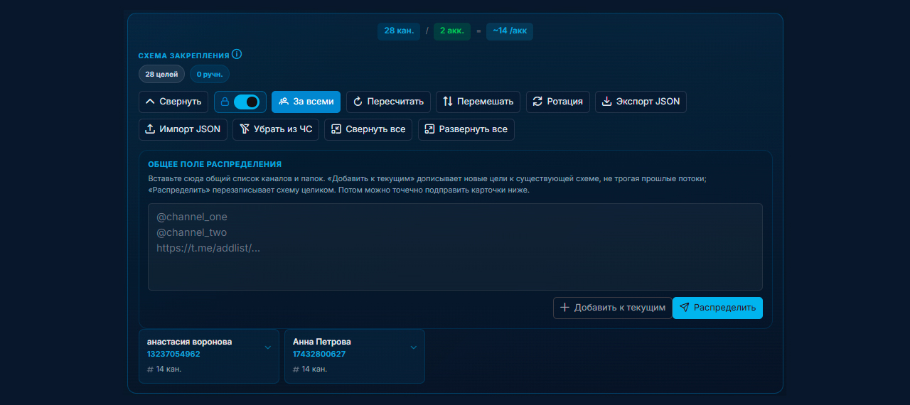Click the 28 кан. counter chip
Viewport: 910px width, 405px height.
click(x=398, y=31)
